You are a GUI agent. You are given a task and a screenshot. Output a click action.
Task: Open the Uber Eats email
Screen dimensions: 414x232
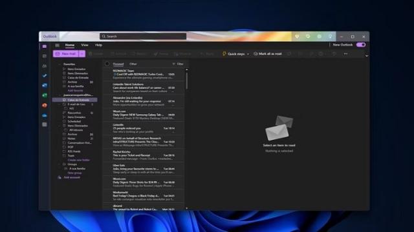(144, 169)
